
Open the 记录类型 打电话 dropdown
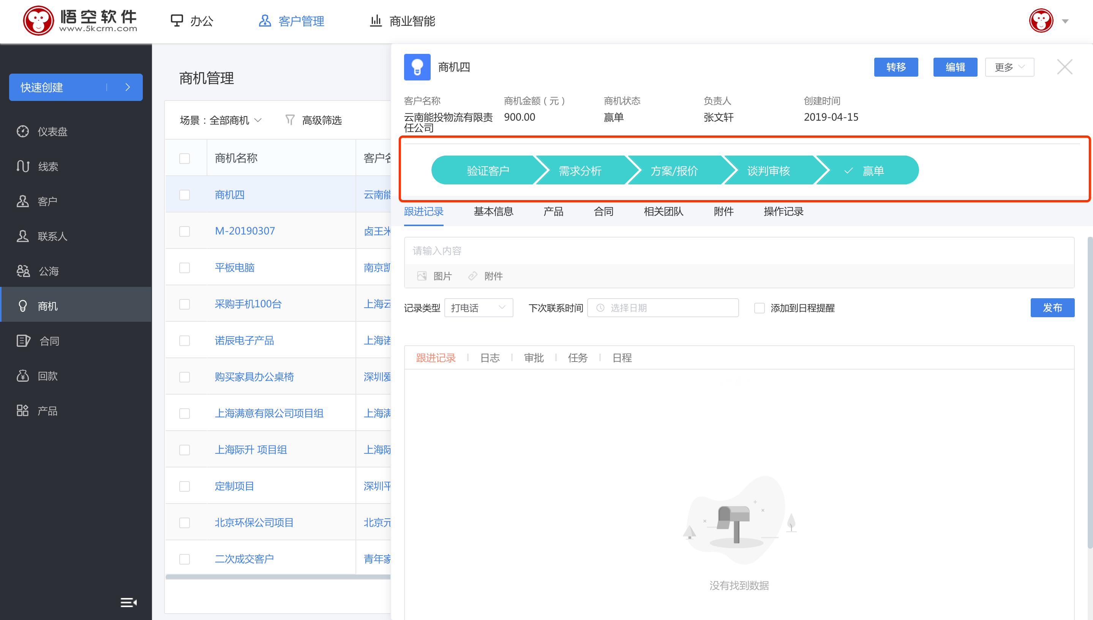[479, 307]
